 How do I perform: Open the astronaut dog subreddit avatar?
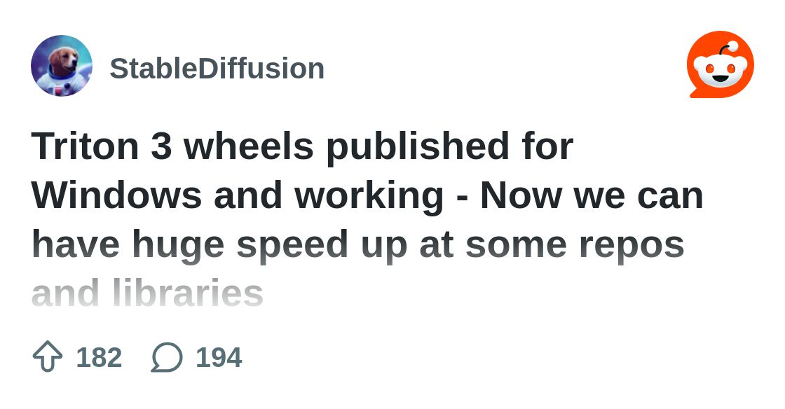point(62,66)
